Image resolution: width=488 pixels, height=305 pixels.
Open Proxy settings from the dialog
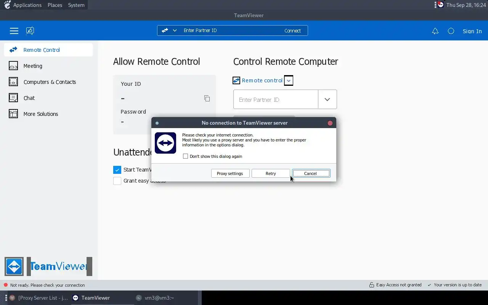click(x=230, y=173)
